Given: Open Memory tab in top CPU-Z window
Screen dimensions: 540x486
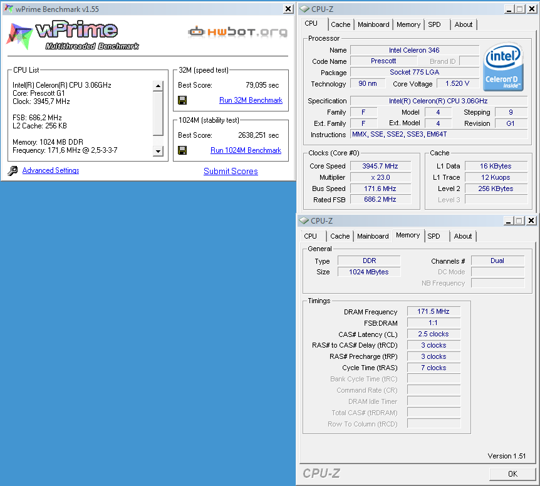Looking at the screenshot, I should pyautogui.click(x=408, y=24).
